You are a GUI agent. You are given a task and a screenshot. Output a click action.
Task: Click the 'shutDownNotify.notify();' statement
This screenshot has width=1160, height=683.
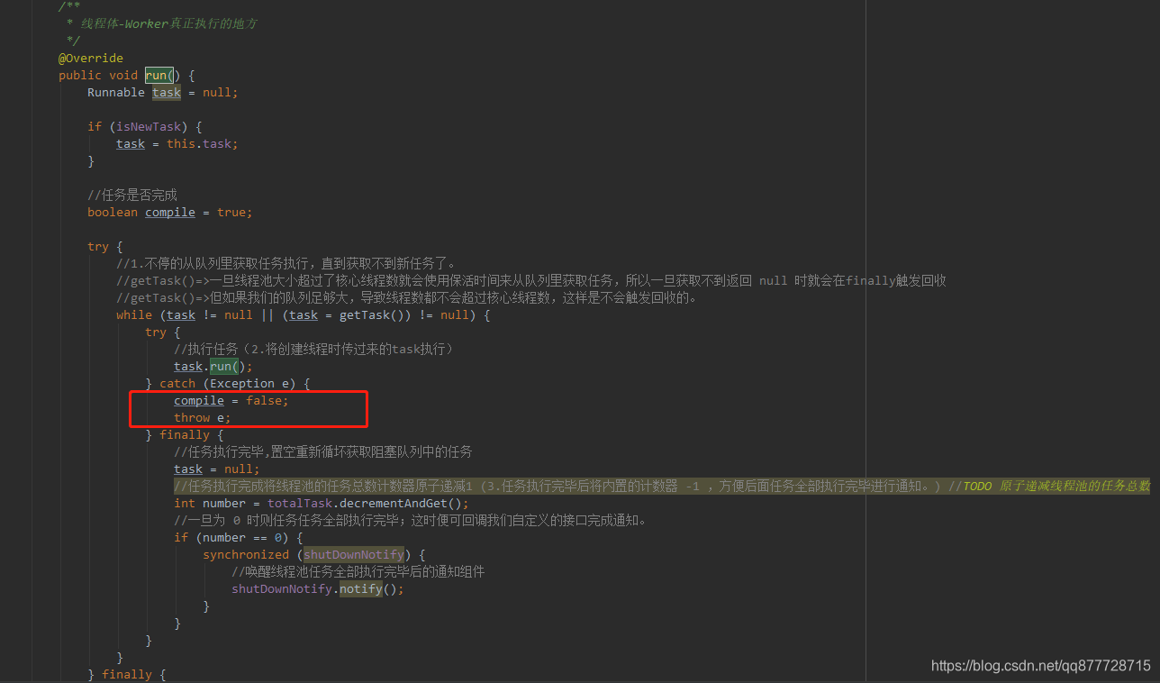click(318, 588)
